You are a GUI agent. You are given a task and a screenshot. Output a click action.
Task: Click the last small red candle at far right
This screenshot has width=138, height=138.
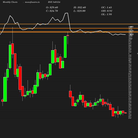[x=126, y=113]
